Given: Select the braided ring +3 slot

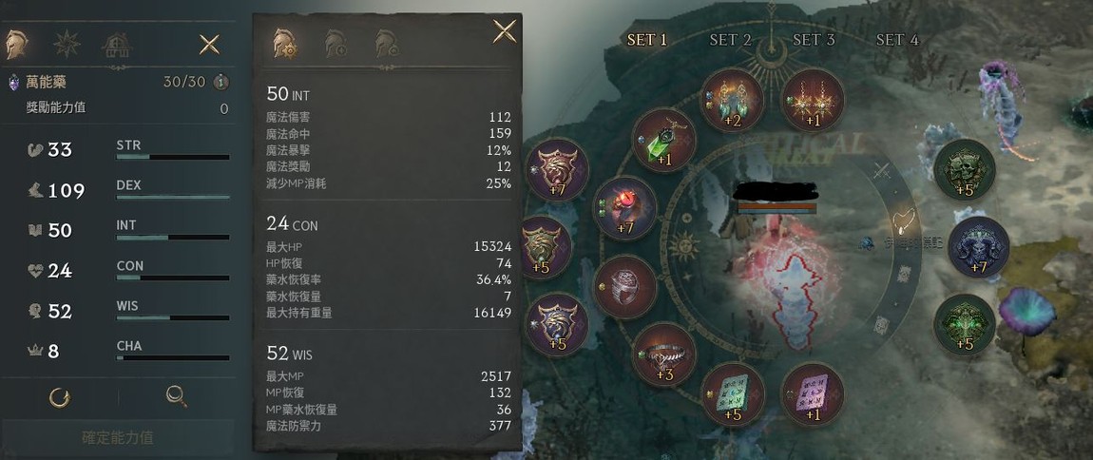Looking at the screenshot, I should point(663,354).
